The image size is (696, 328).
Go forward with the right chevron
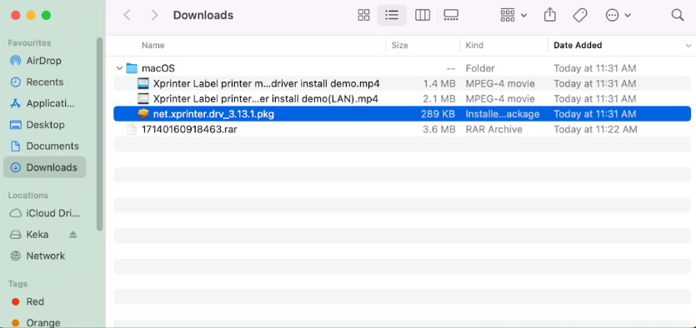click(x=154, y=15)
